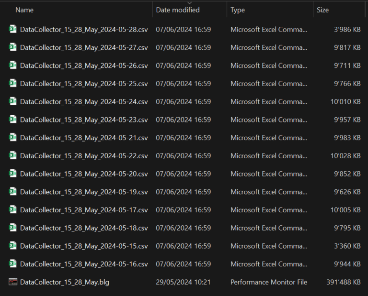Screen dimensions: 368x296
Task: Select the file name DataCollector_15_28_May_2024-05-25.csv
Action: pos(84,84)
